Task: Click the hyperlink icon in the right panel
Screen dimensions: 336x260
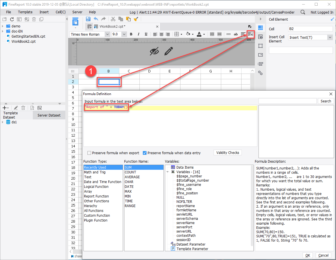Action: pos(260,73)
